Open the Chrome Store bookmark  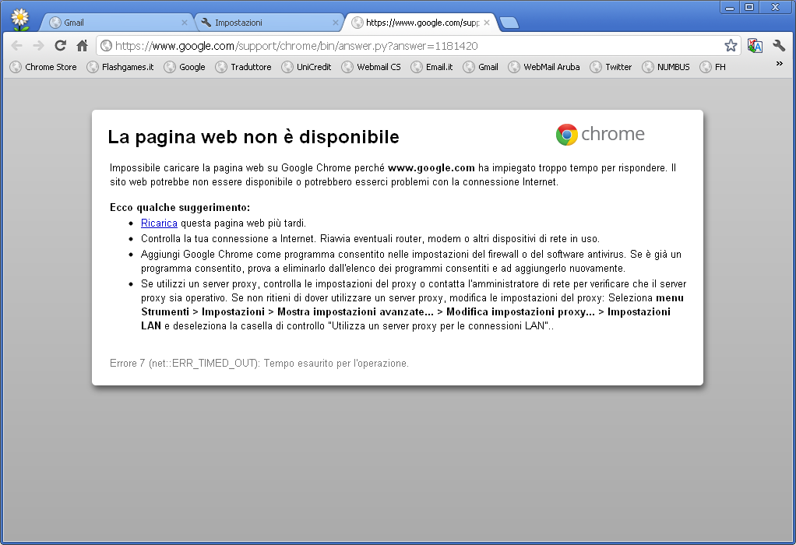(x=44, y=67)
